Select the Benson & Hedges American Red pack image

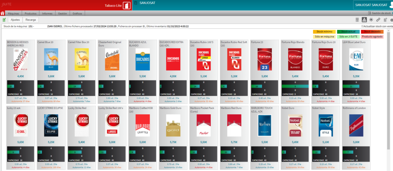point(21,59)
